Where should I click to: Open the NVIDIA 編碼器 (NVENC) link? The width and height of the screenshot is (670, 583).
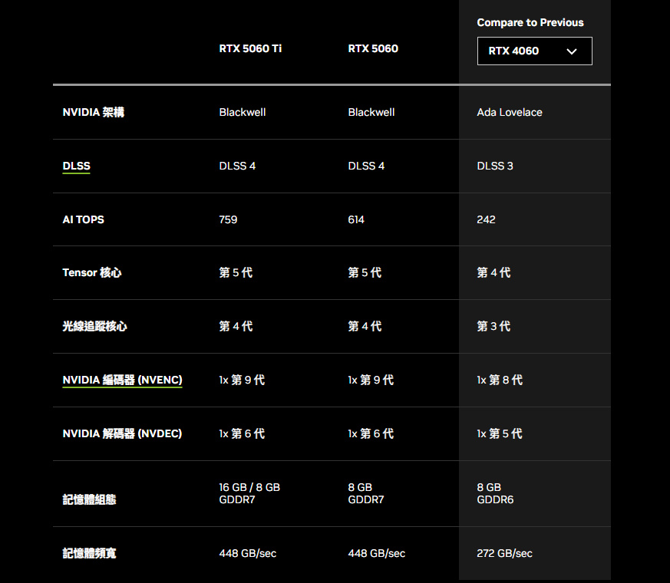(x=122, y=380)
